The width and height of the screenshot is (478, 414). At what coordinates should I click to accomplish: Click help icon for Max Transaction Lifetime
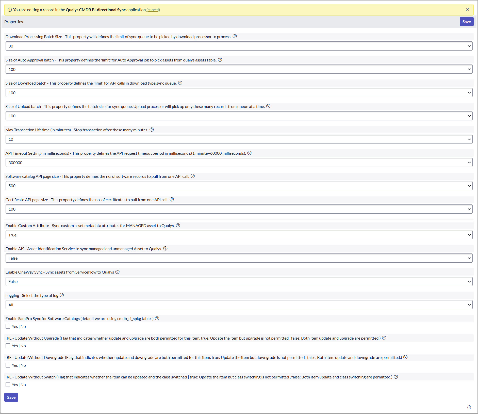click(152, 130)
